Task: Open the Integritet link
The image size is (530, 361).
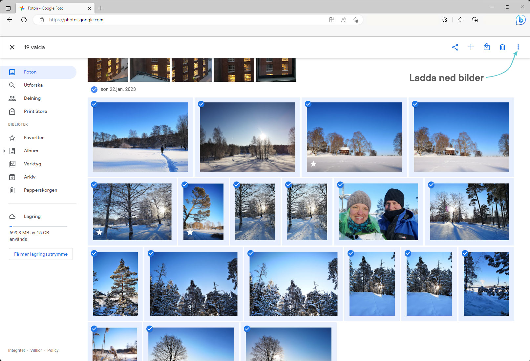Action: click(16, 350)
